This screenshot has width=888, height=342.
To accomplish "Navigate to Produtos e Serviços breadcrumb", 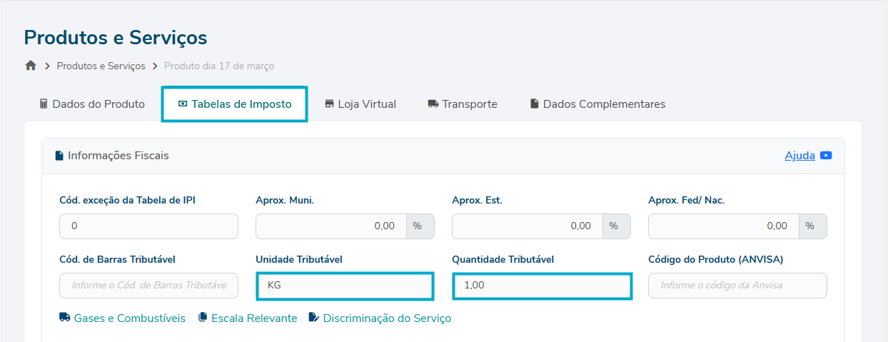I will point(101,66).
